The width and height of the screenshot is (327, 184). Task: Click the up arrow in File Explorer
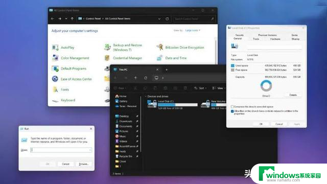pos(135,78)
